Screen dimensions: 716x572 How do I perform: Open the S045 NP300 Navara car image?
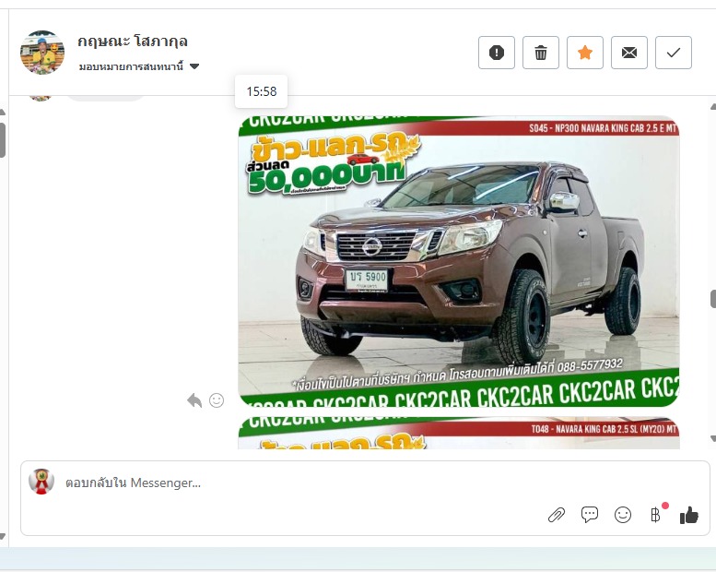[x=459, y=261]
